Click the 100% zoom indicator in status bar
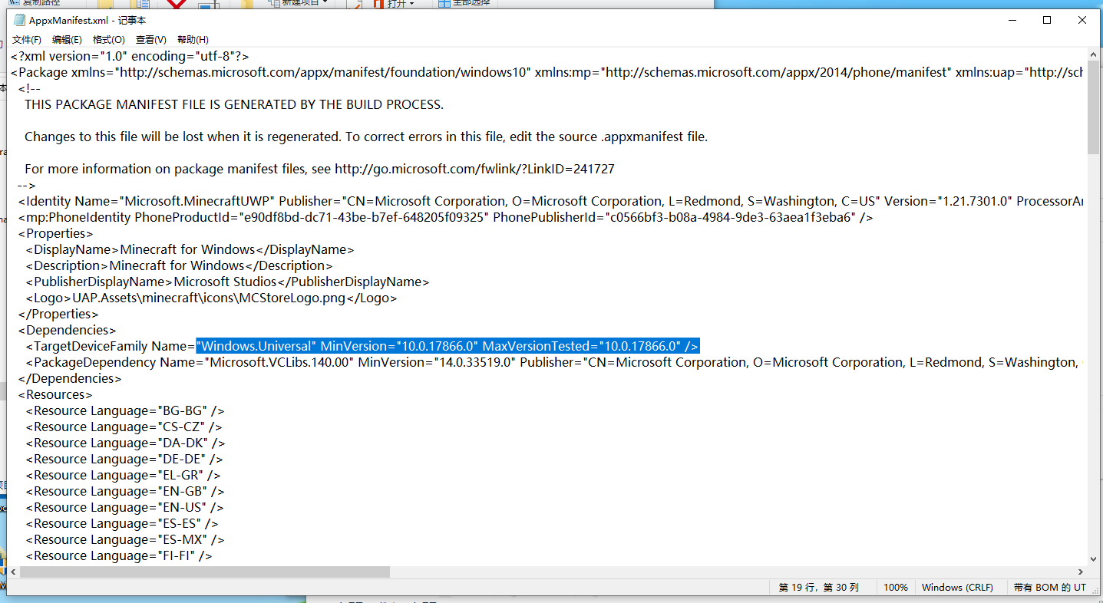Image resolution: width=1103 pixels, height=603 pixels. 895,588
